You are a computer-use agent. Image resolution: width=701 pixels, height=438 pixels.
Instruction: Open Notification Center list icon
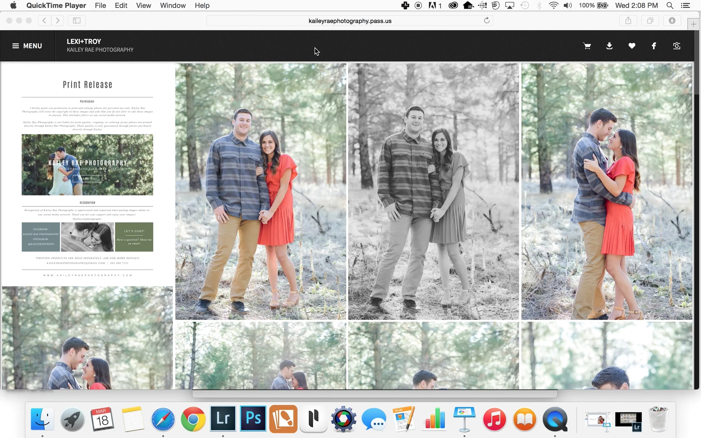point(686,5)
